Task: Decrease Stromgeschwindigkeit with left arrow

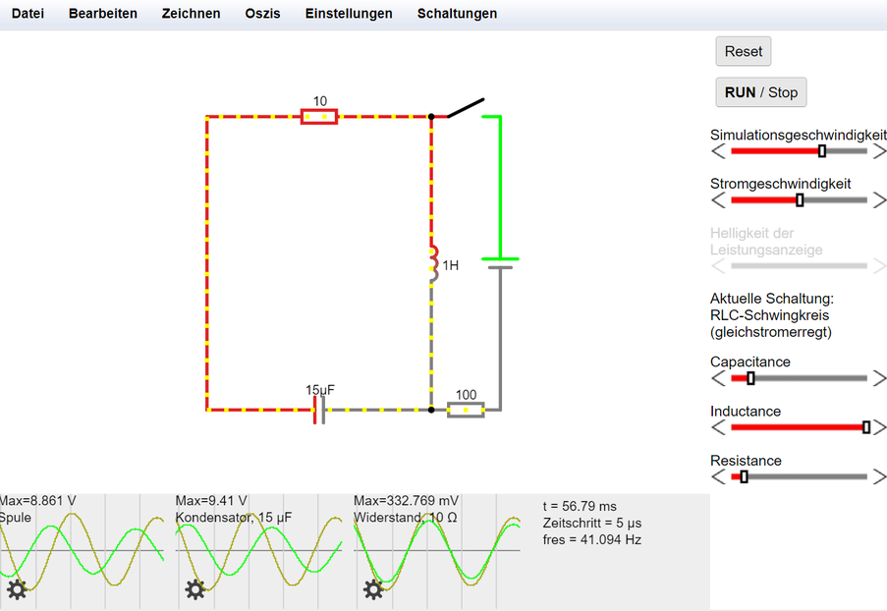Action: (718, 199)
